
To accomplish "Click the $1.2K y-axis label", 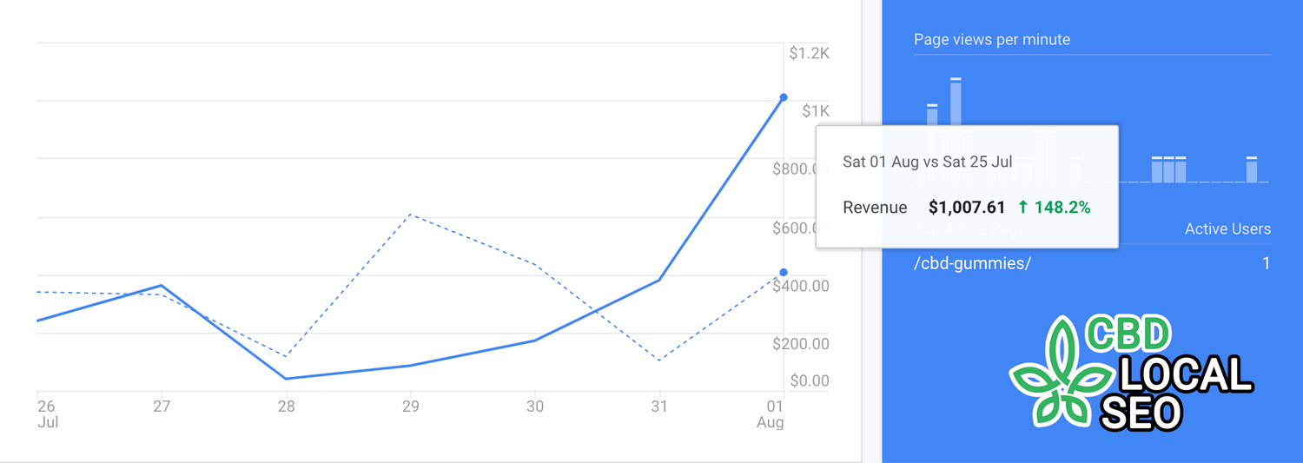I will click(x=809, y=53).
